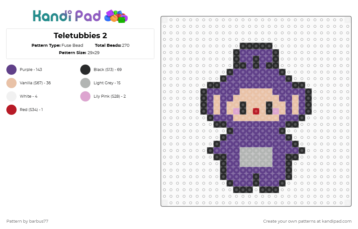Click the 'Teletubbies 2' title
Viewport: 358px width, 229px height.
click(x=80, y=36)
